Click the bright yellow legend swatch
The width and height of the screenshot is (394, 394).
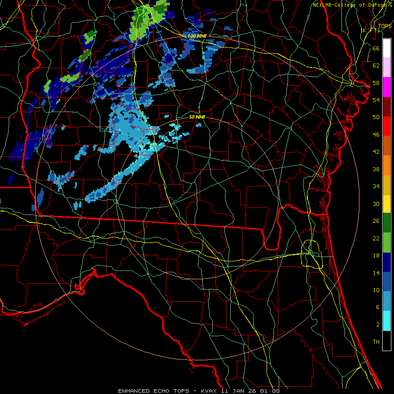click(387, 204)
